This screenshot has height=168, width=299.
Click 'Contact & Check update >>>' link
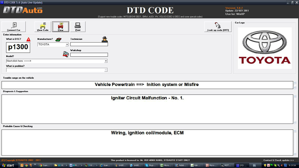pos(279,160)
